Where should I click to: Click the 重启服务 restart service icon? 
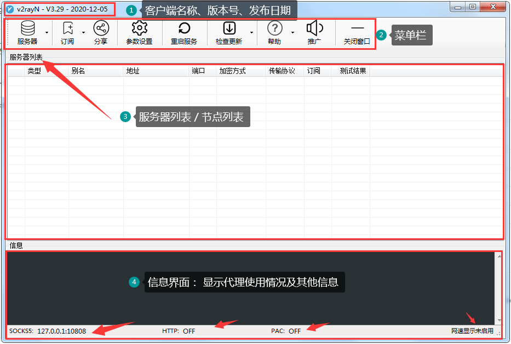[184, 28]
